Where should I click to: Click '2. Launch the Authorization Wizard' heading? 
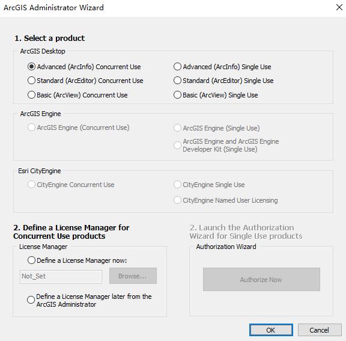click(x=246, y=232)
